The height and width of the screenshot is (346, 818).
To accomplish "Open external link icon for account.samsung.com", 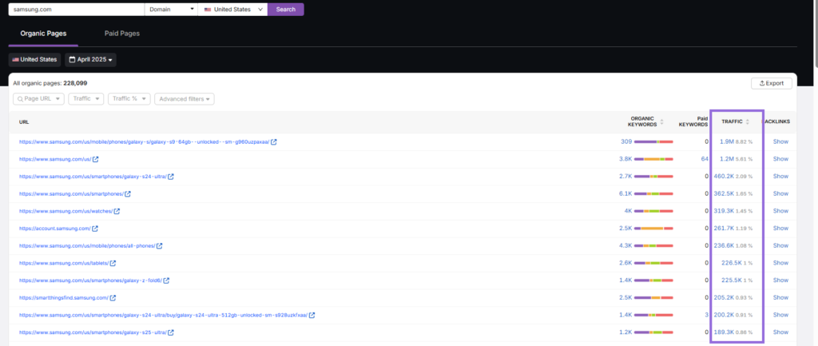I will [95, 229].
